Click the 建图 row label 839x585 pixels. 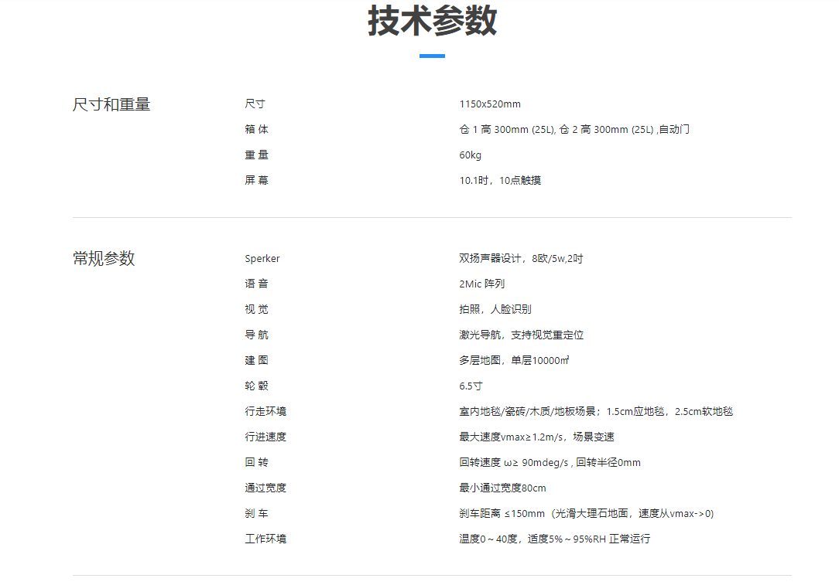[x=257, y=361]
